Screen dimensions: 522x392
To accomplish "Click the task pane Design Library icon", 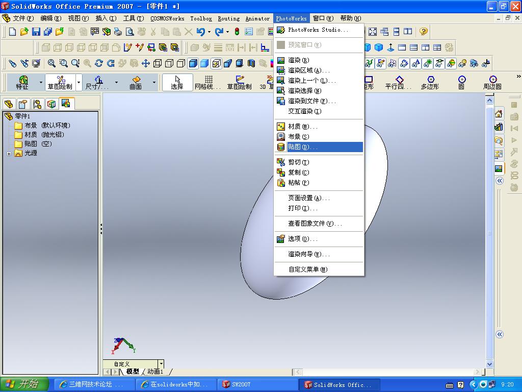I will click(x=499, y=127).
